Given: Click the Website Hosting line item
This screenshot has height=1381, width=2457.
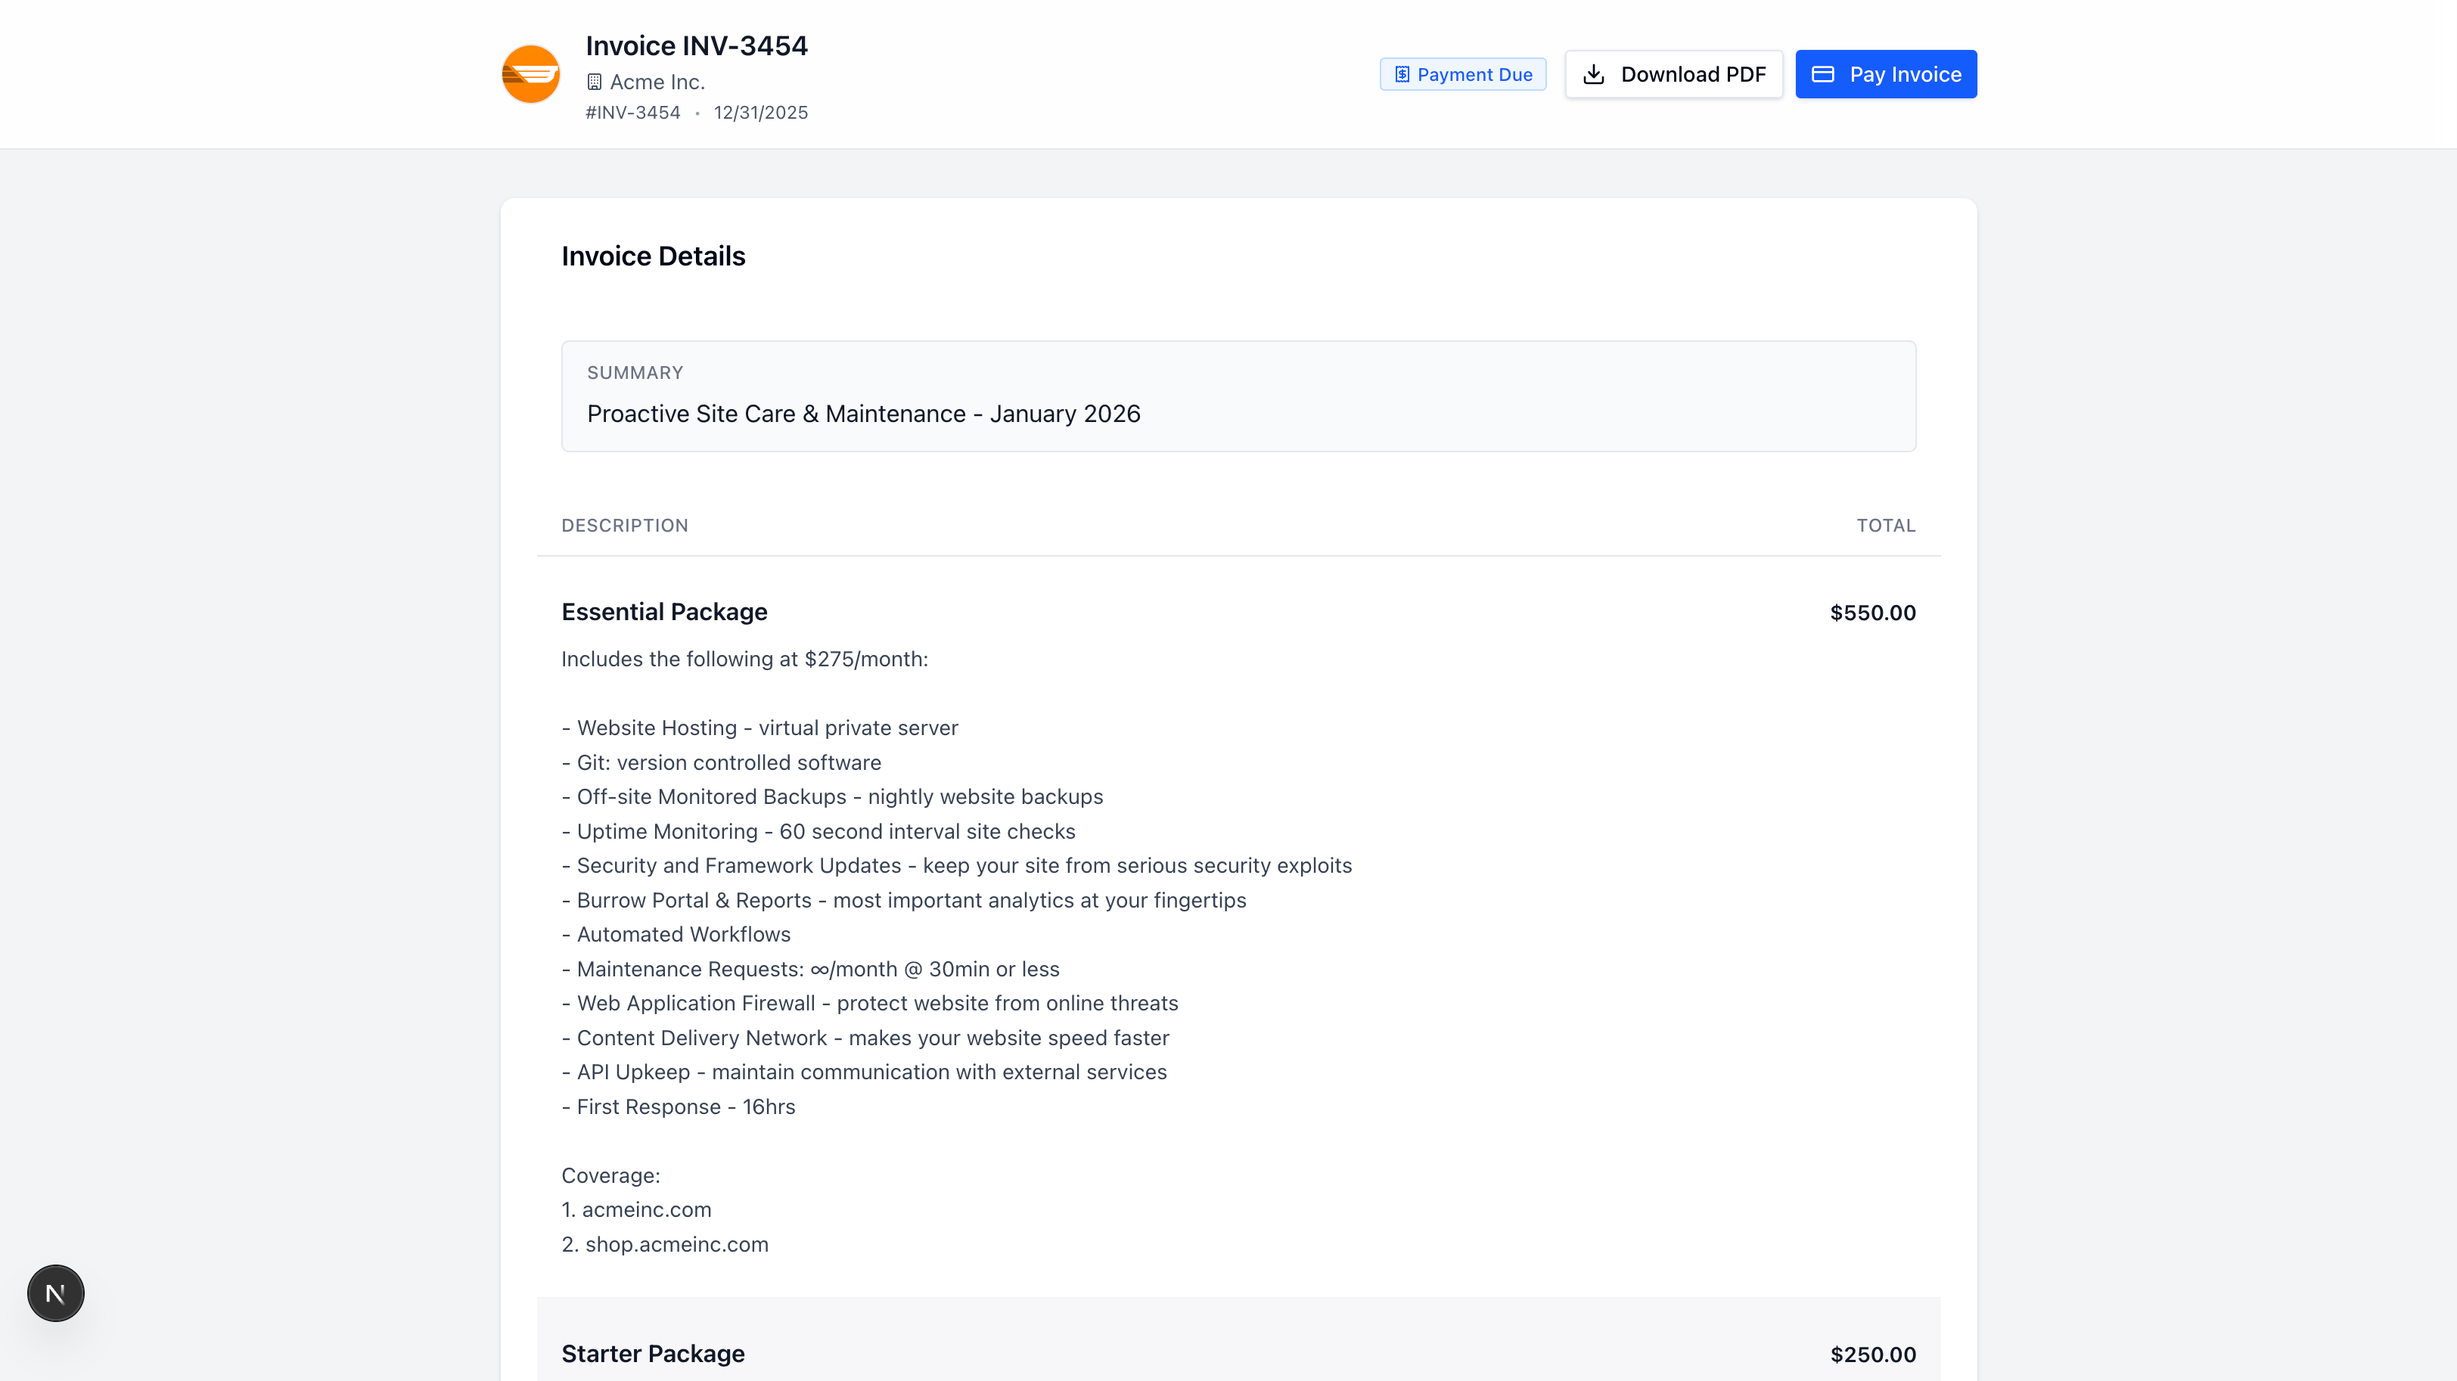Looking at the screenshot, I should [x=760, y=728].
